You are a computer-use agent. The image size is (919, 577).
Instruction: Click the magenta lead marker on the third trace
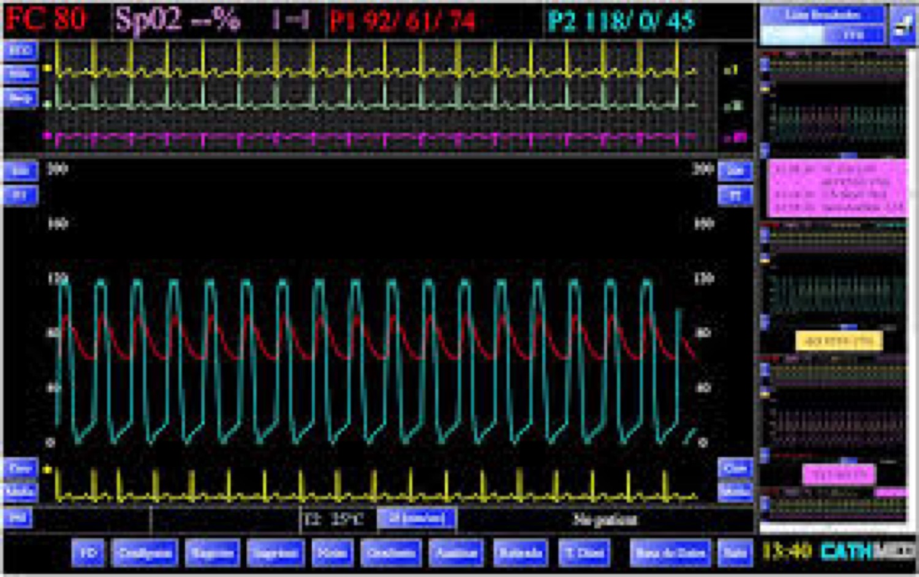[48, 136]
